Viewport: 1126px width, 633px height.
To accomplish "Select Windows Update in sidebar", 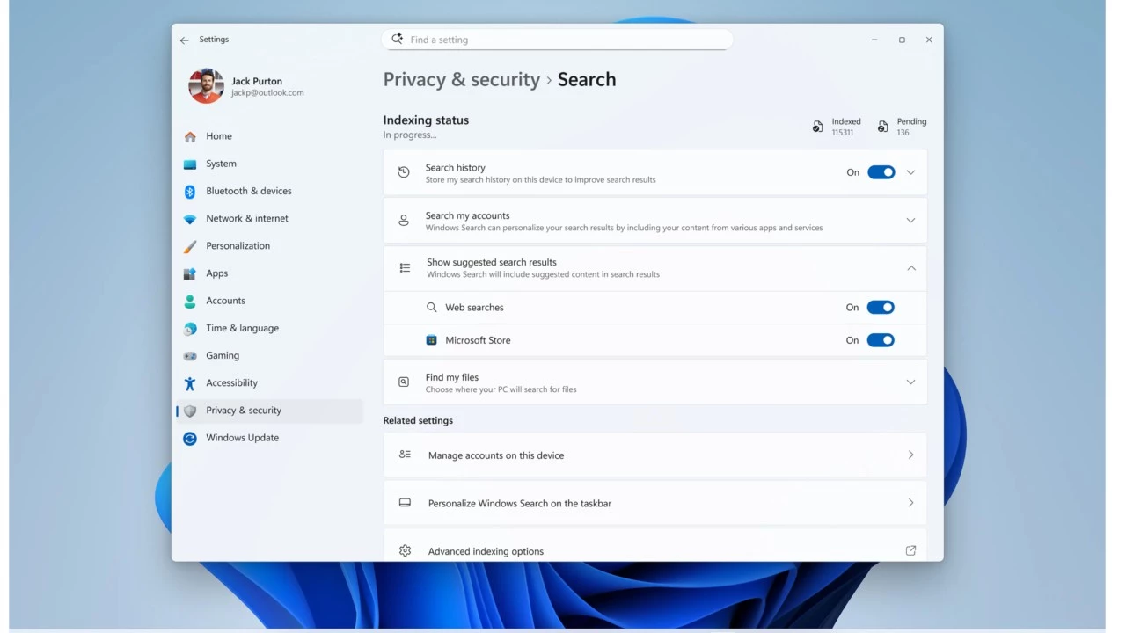I will pyautogui.click(x=269, y=438).
